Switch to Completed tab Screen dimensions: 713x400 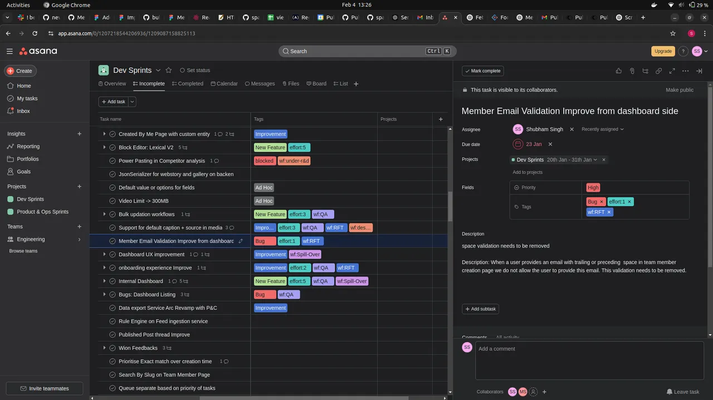(187, 84)
